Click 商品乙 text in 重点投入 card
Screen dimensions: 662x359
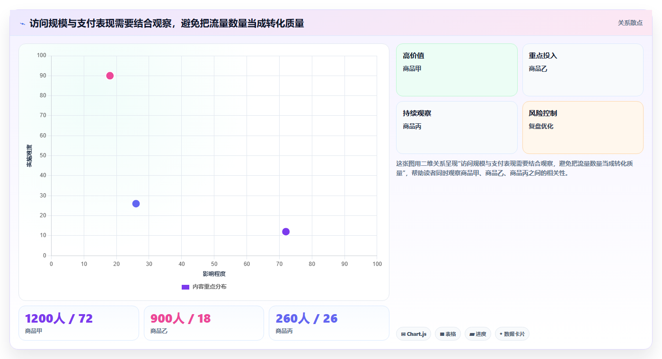pyautogui.click(x=538, y=68)
